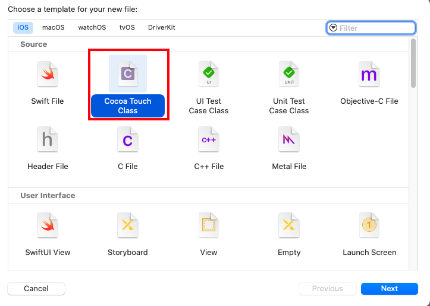
Task: Click the Launch Screen label text
Action: [x=369, y=253]
